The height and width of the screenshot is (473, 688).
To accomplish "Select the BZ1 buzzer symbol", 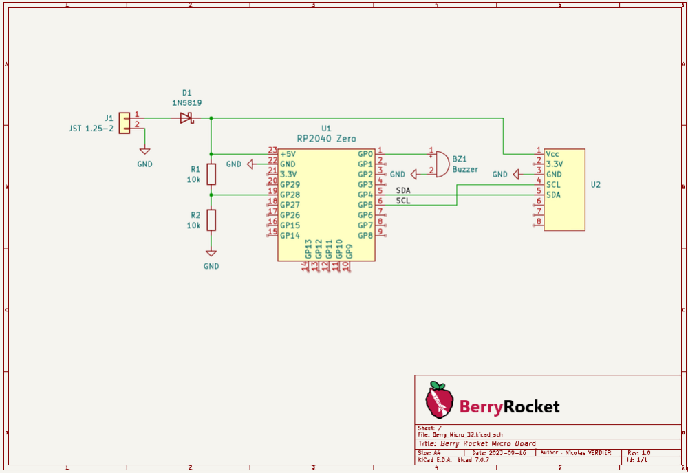I will pos(442,164).
